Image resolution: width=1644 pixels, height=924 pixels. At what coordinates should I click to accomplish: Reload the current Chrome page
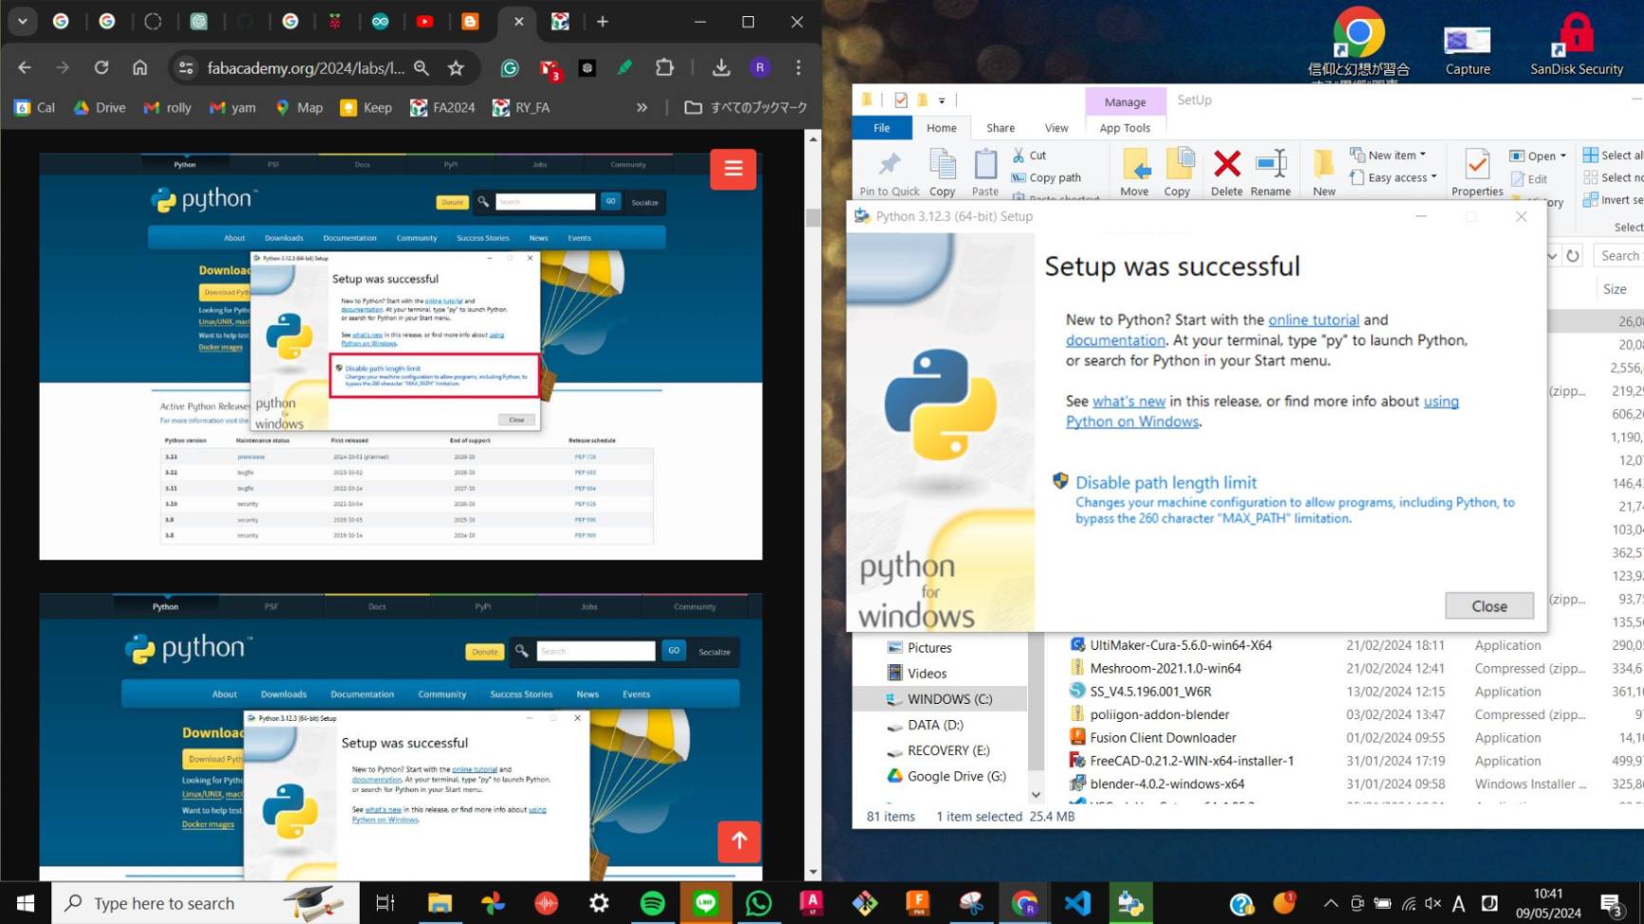(101, 67)
